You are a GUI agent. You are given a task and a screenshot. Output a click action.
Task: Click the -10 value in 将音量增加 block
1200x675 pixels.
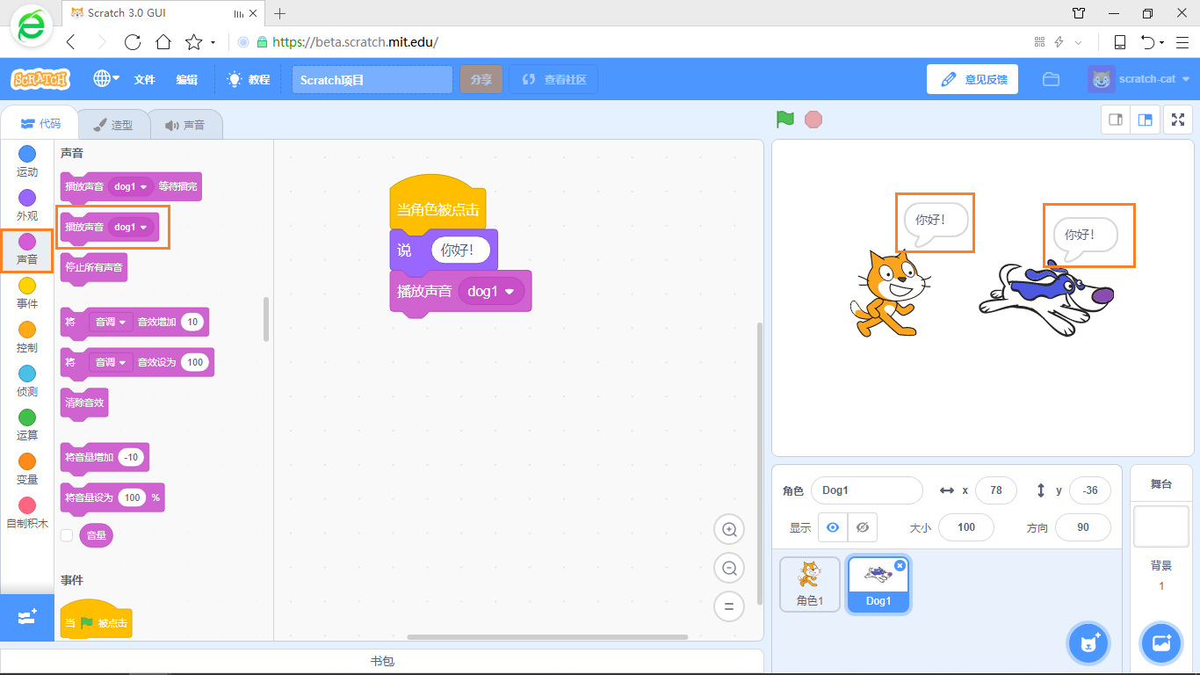pos(132,457)
